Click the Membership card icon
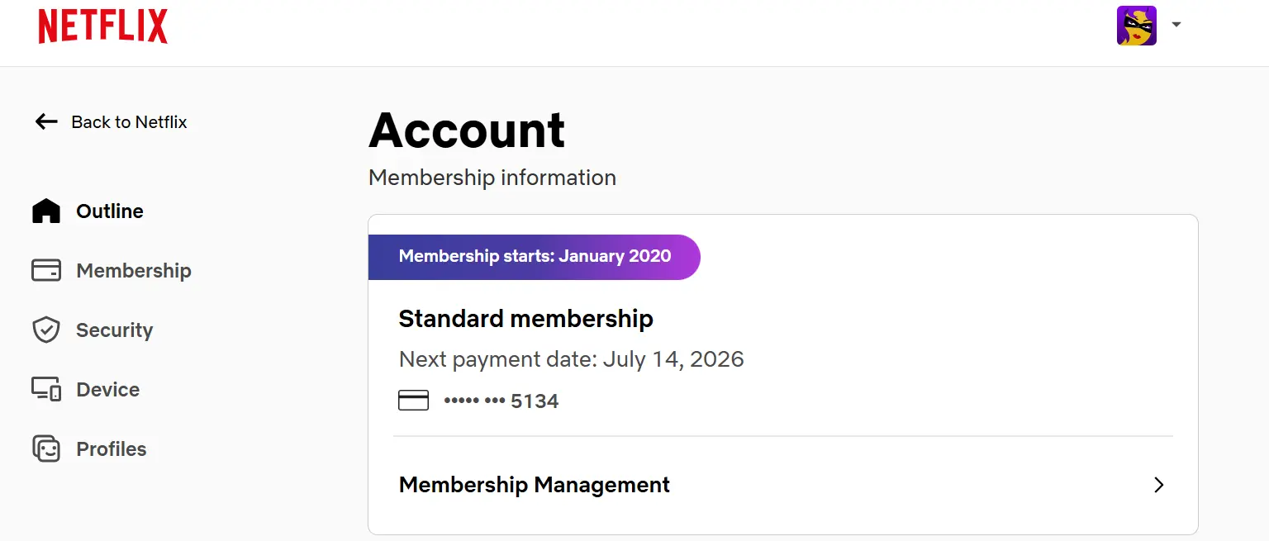Image resolution: width=1269 pixels, height=541 pixels. click(46, 271)
